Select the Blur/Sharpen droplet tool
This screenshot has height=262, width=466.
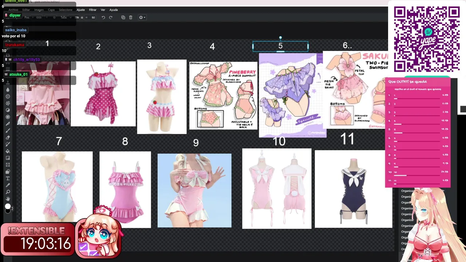(x=8, y=90)
